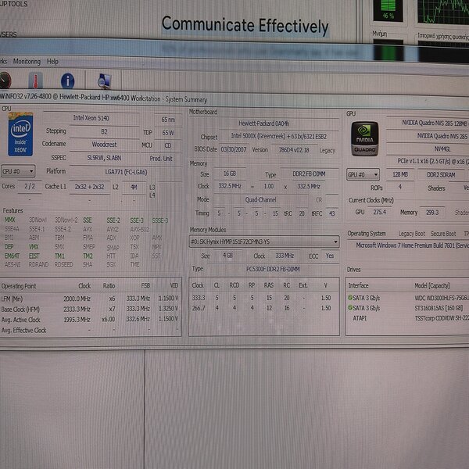The image size is (469, 469).
Task: Click the Hewlett-Packard 0A04h motherboard field
Action: 264,124
